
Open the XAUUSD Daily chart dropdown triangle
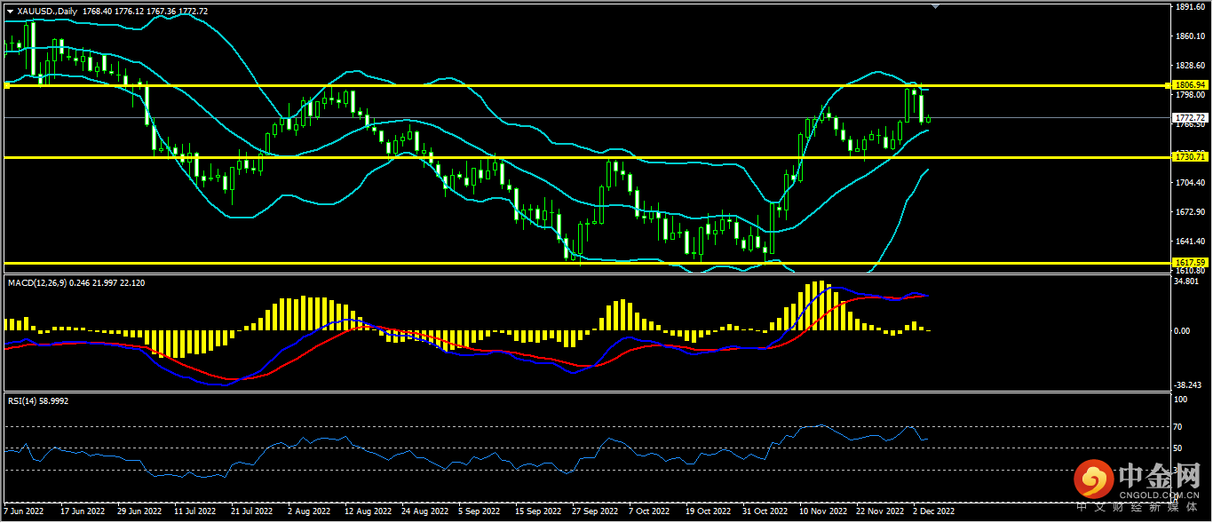11,12
